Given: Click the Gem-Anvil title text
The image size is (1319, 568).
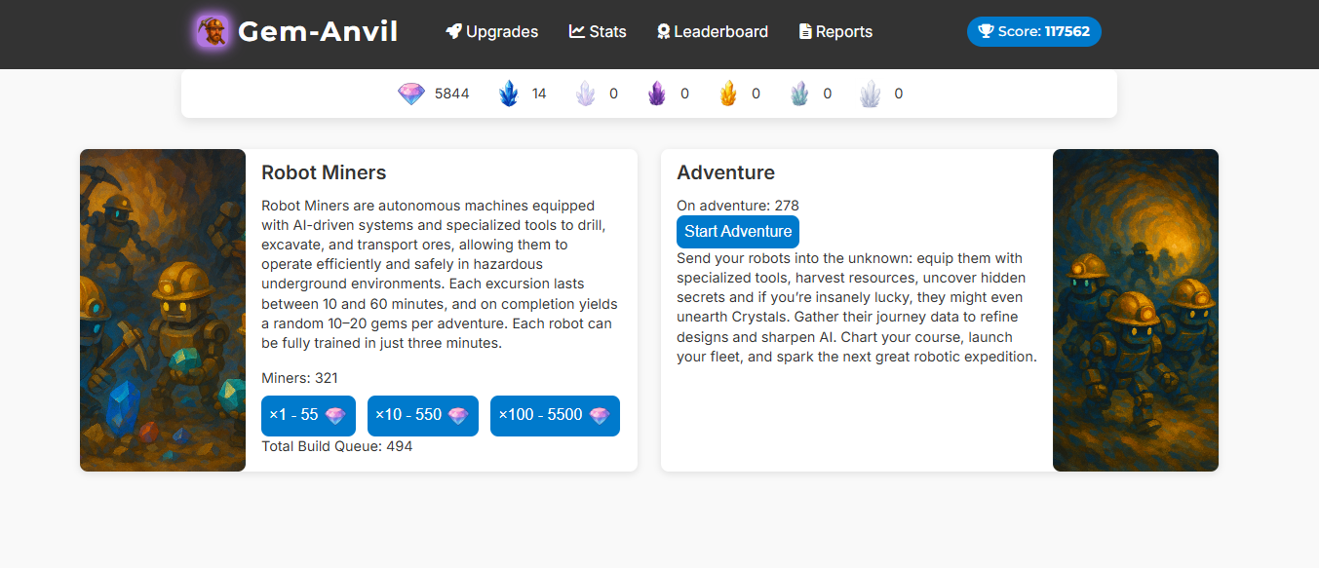Looking at the screenshot, I should (318, 32).
